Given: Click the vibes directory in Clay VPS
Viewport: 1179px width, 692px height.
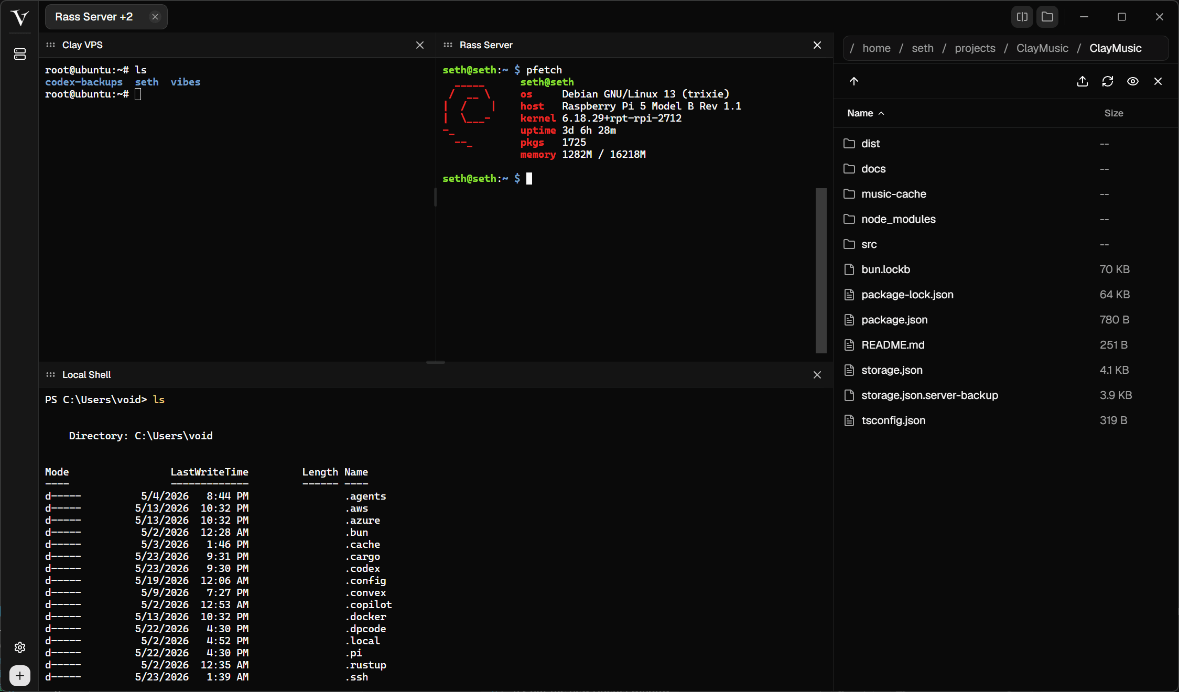Looking at the screenshot, I should click(186, 82).
